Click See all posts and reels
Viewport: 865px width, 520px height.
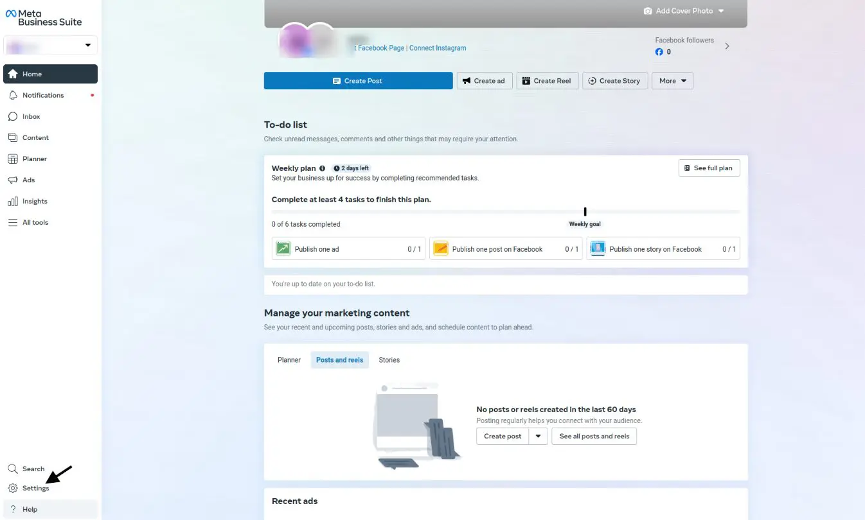[x=594, y=437]
